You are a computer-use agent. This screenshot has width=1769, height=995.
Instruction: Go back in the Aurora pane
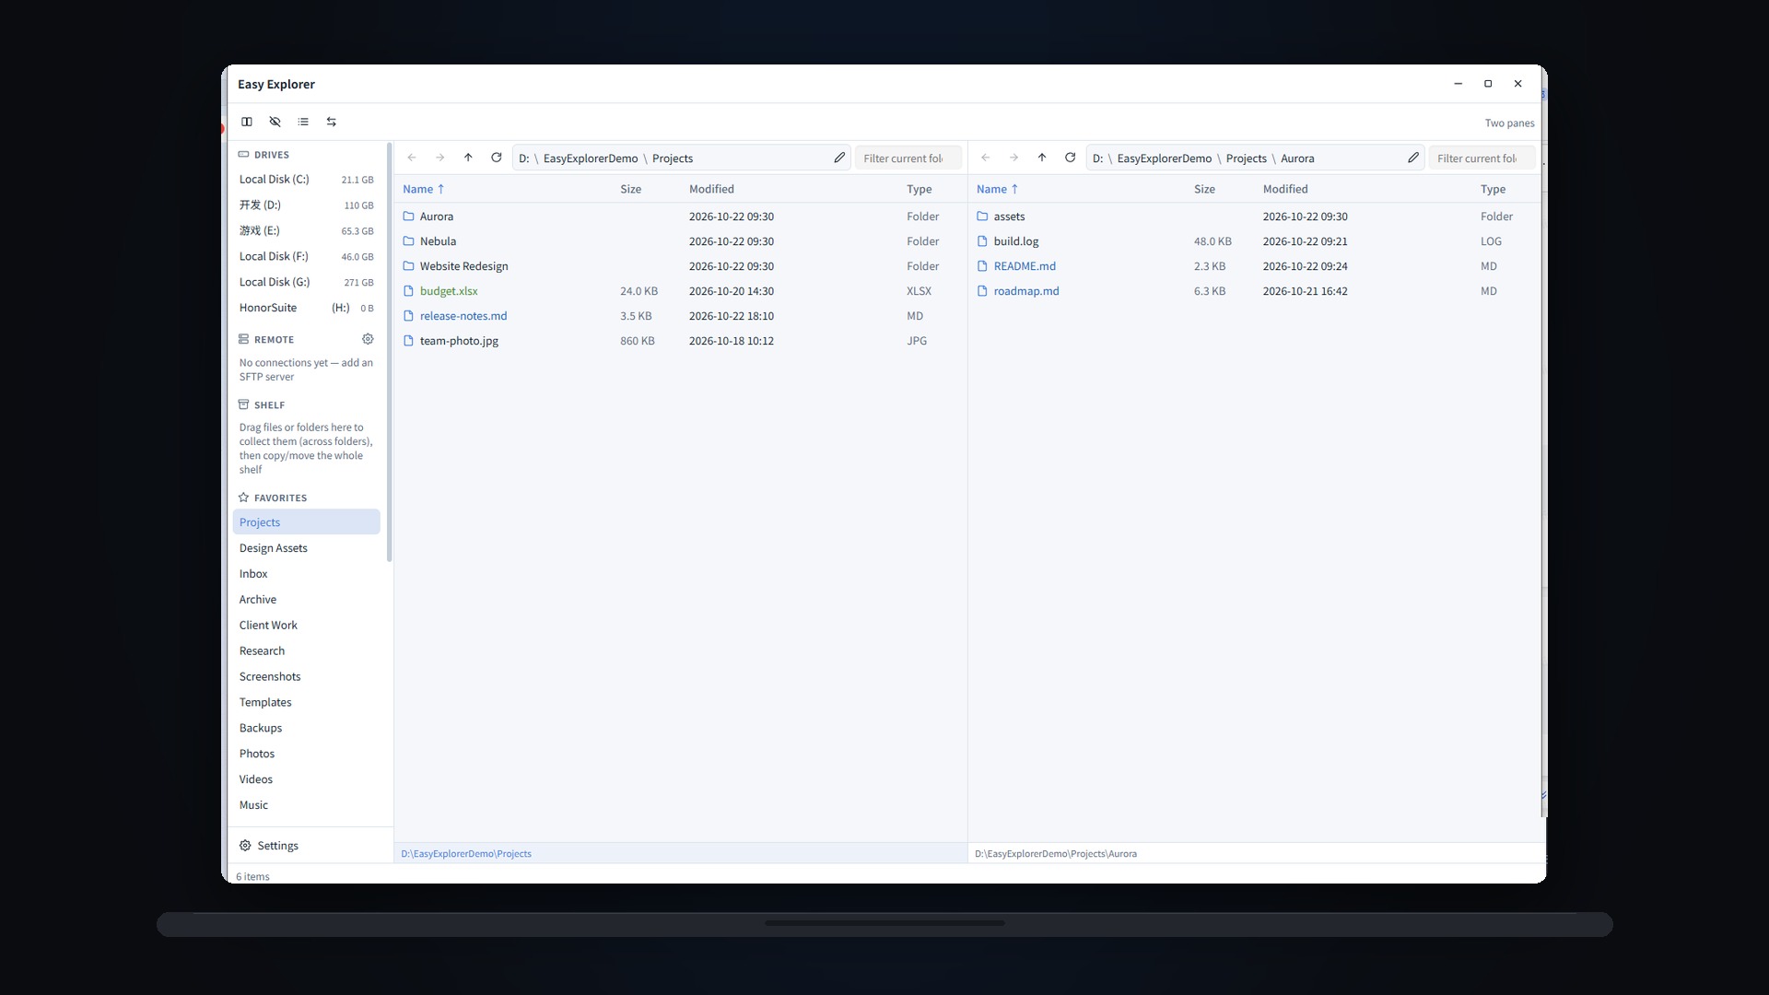(x=986, y=158)
